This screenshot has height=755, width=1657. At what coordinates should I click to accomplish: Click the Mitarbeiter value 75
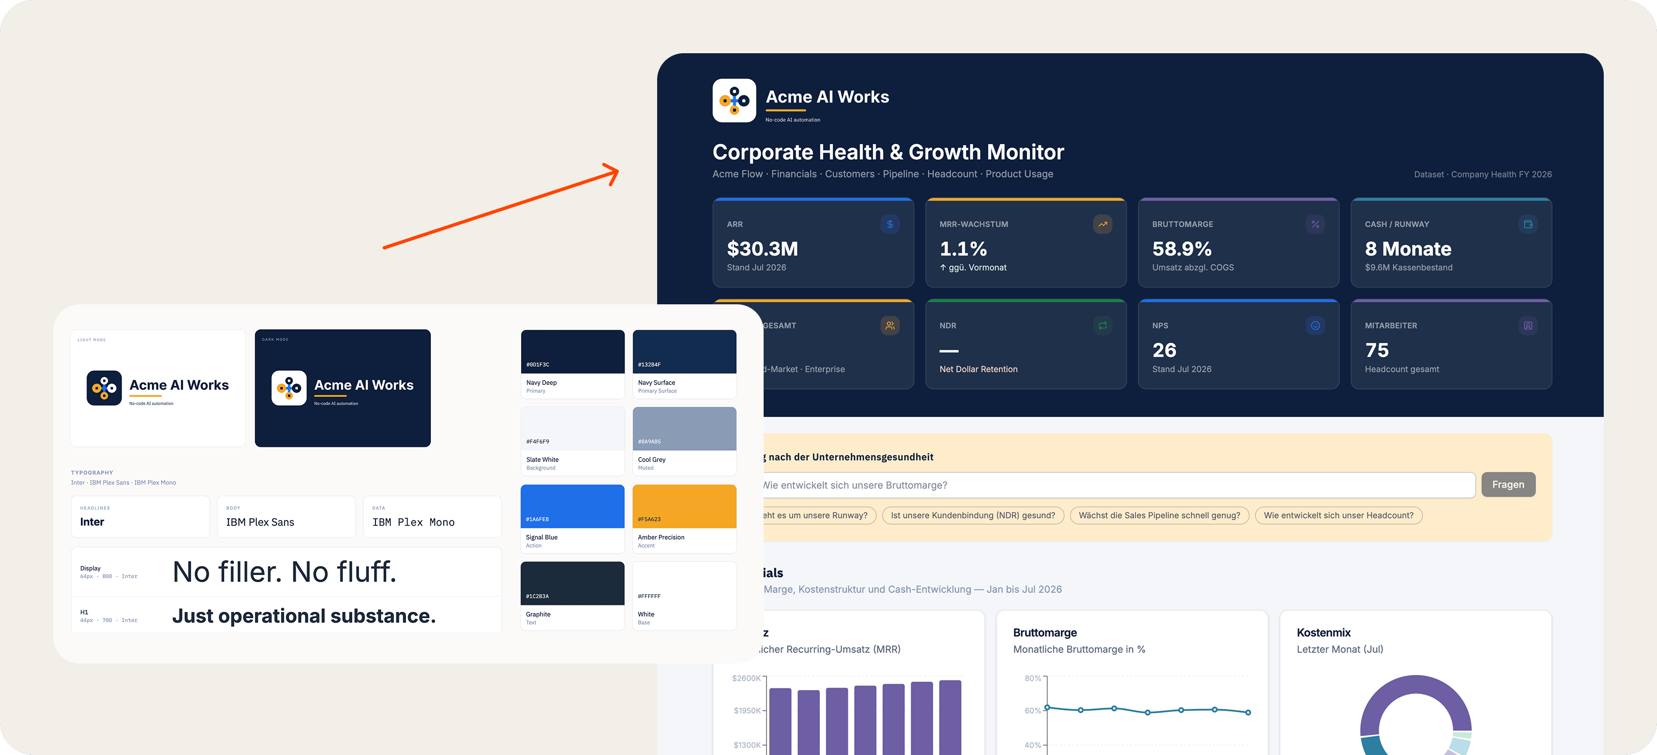[1376, 350]
